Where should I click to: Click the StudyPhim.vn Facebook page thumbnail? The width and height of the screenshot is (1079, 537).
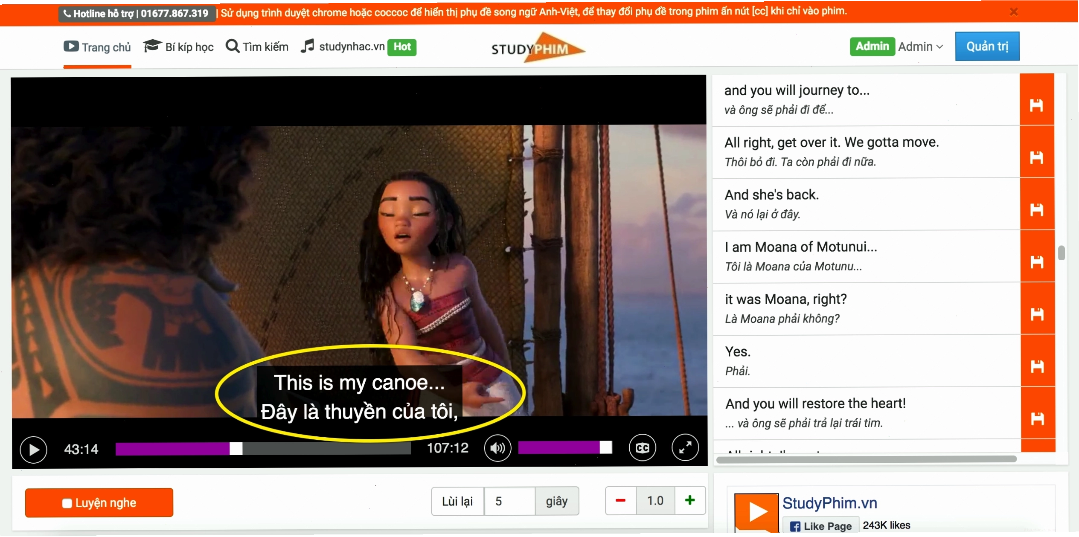click(x=756, y=512)
